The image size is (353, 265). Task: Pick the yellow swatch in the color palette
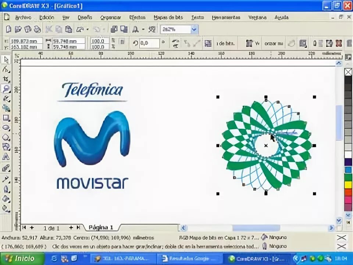click(x=348, y=185)
